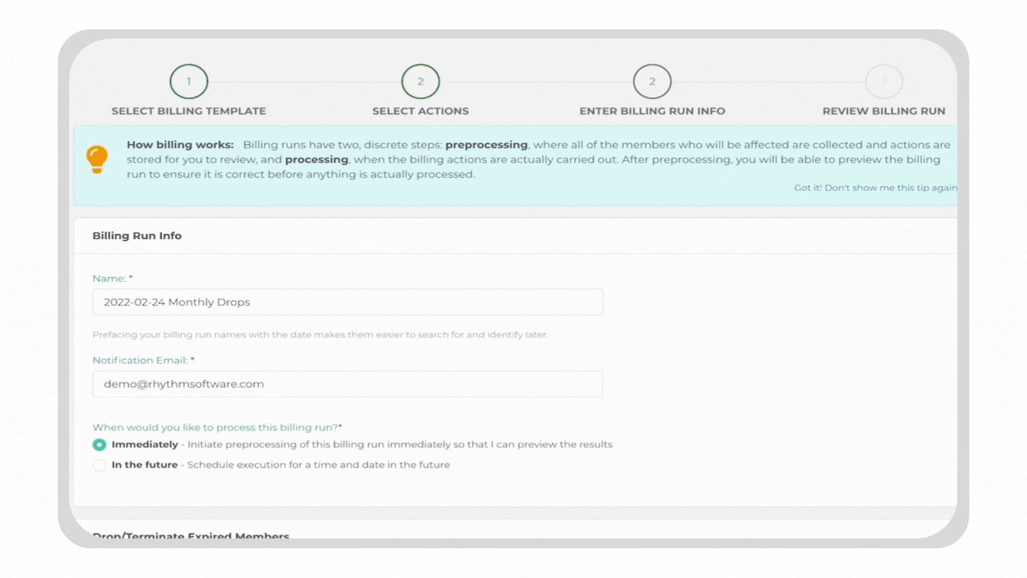Click the 'Prefacing your billing run names' hint text
This screenshot has height=578, width=1027.
pos(320,335)
